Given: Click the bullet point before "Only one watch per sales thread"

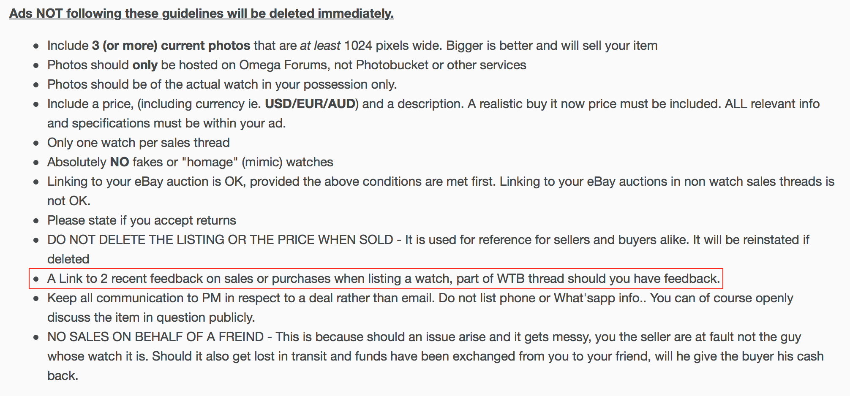Looking at the screenshot, I should [36, 143].
